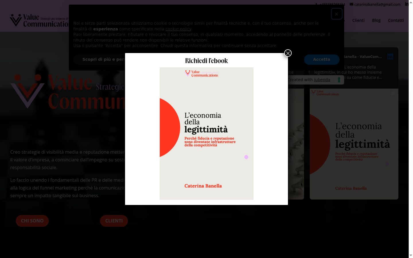Close the Richiedi l'ebook popup
Image resolution: width=413 pixels, height=258 pixels.
click(288, 53)
